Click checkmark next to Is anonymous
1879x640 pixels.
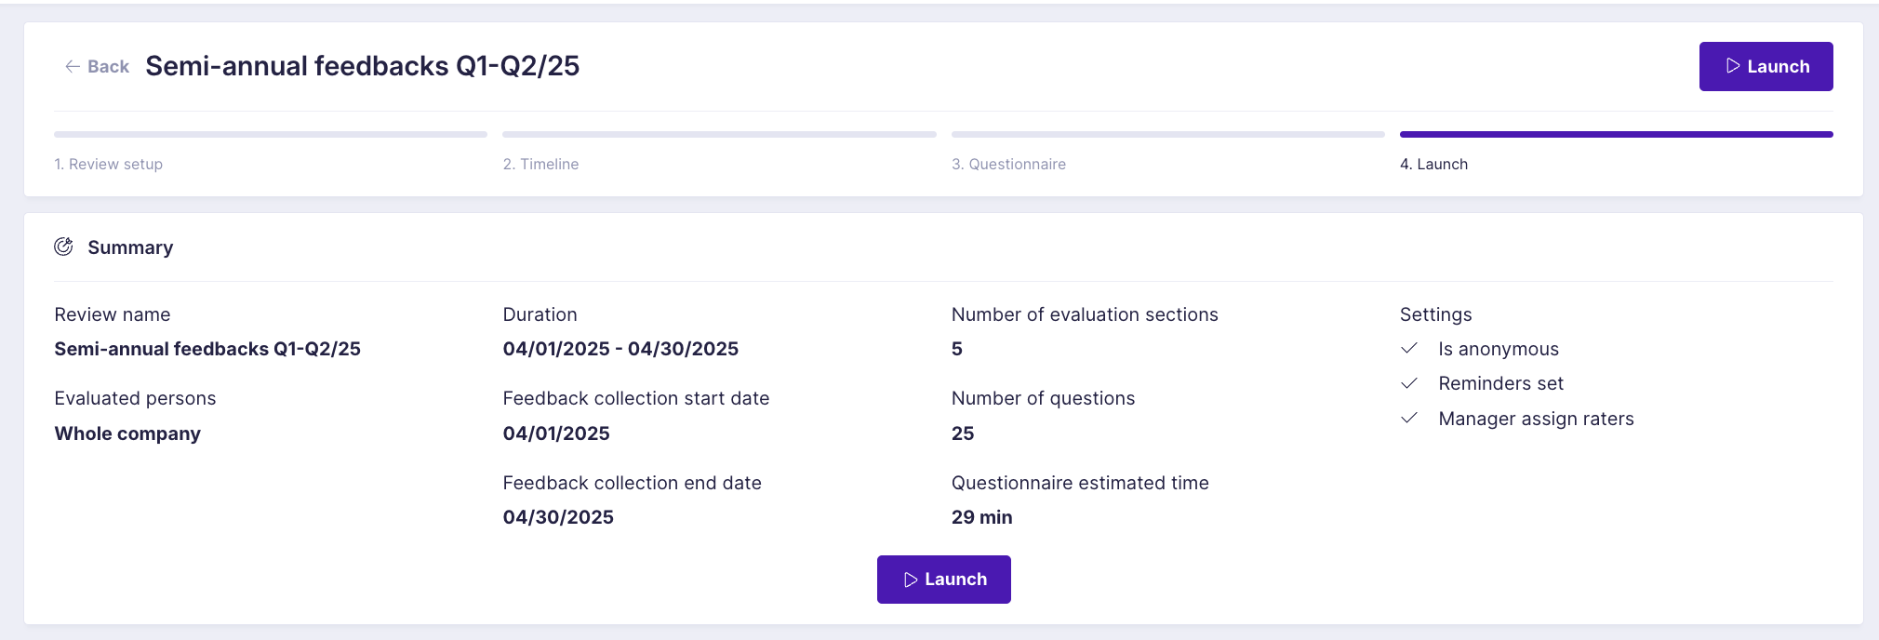(x=1409, y=348)
